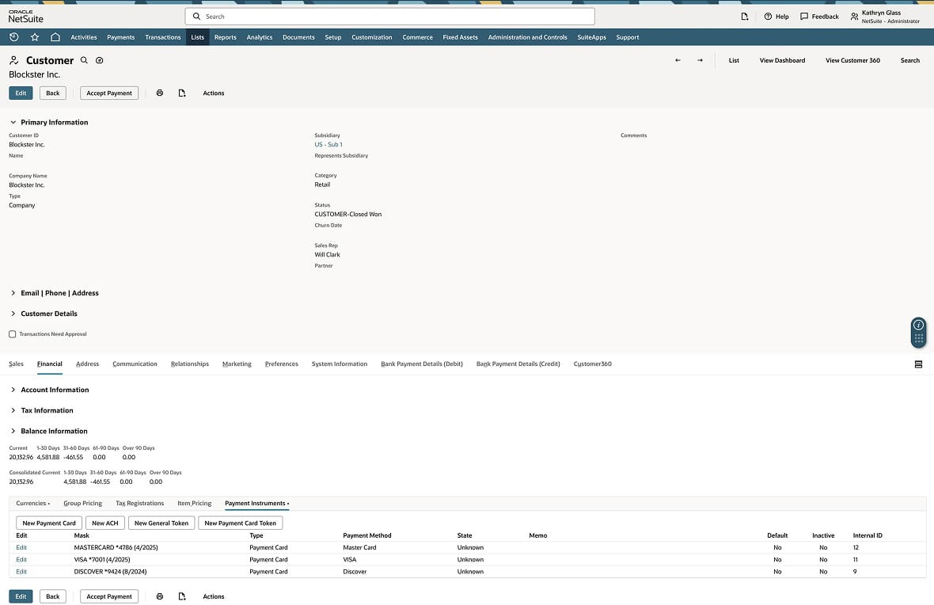Click the top Accept Payment button
Image resolution: width=934 pixels, height=605 pixels.
[109, 93]
